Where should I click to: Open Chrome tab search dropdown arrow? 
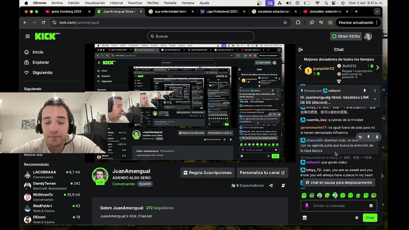(377, 11)
